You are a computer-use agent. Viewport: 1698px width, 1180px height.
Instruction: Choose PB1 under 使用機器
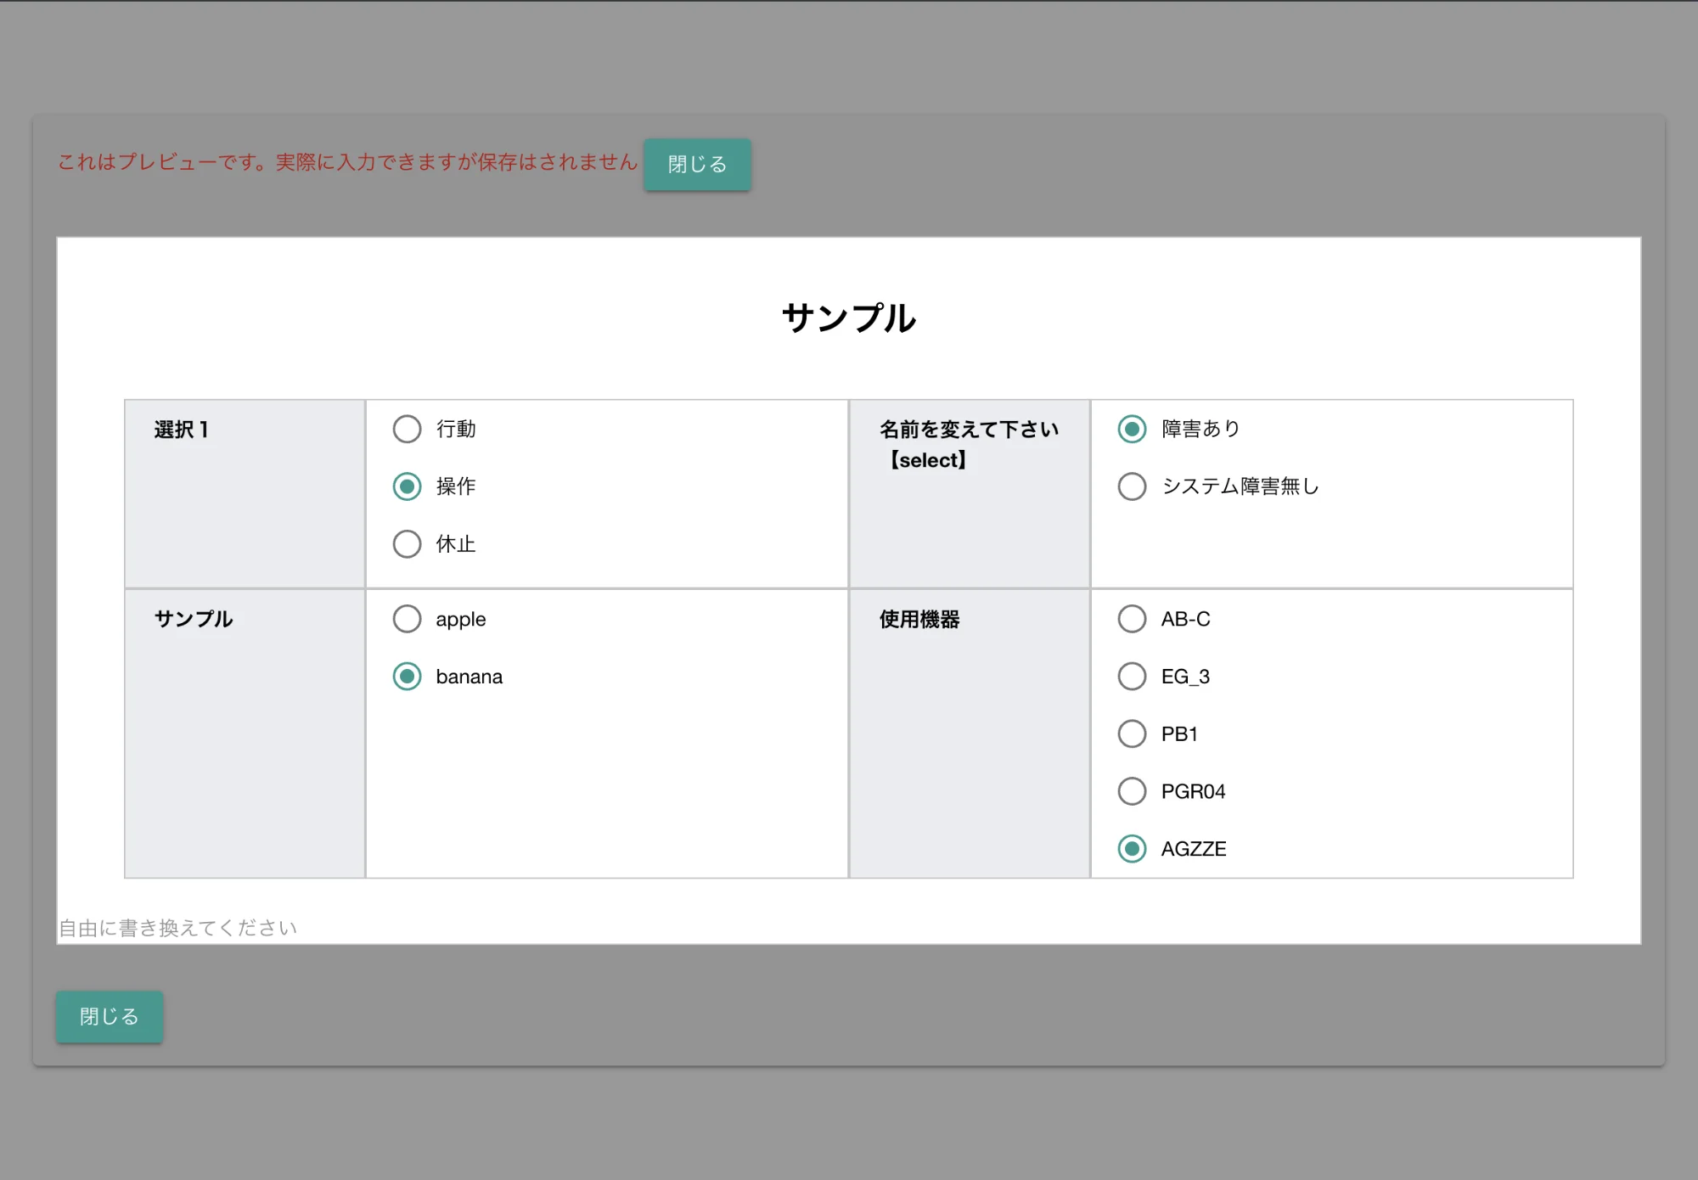(x=1132, y=733)
